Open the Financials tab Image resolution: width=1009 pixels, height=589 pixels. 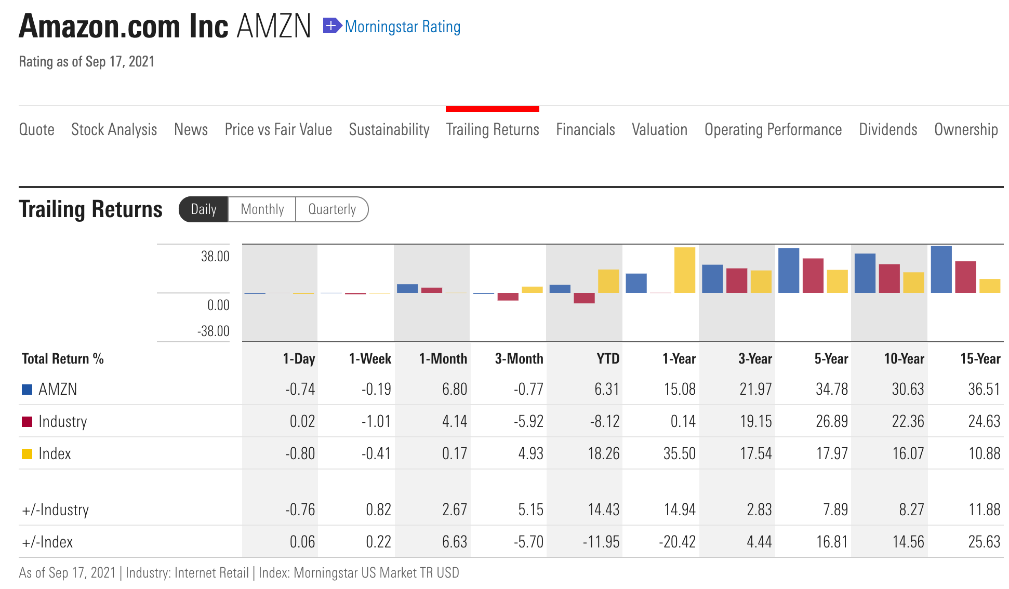pos(586,129)
